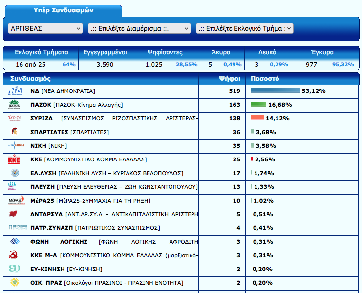Click the blue ΝΔ percentage bar
The height and width of the screenshot is (293, 362).
pyautogui.click(x=275, y=91)
